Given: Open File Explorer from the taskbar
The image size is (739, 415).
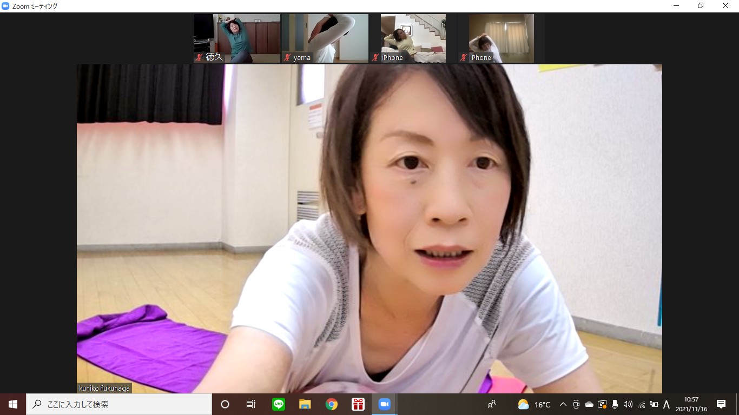Looking at the screenshot, I should pos(305,404).
